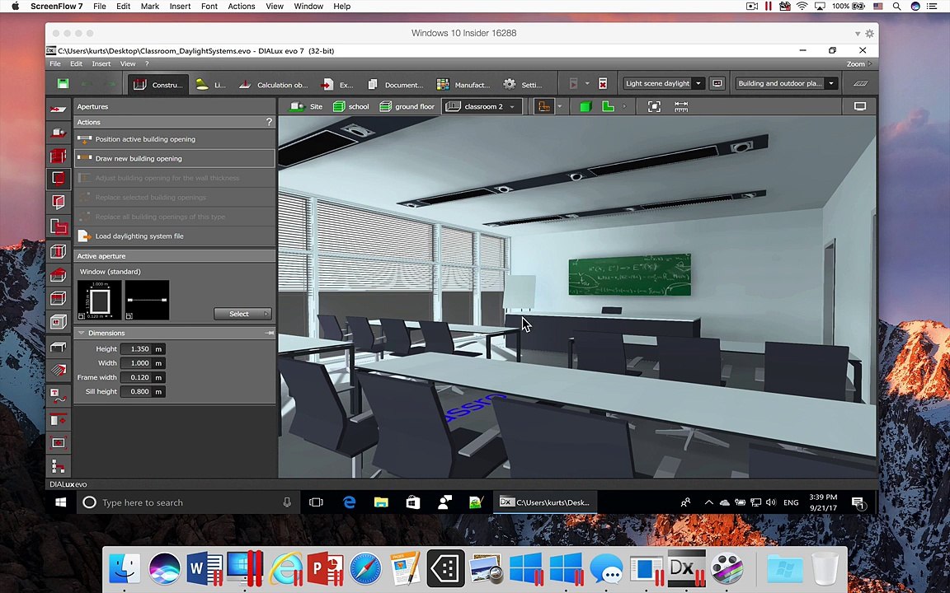Navigate to school building in breadcrumb
Viewport: 950px width, 593px height.
tap(350, 106)
